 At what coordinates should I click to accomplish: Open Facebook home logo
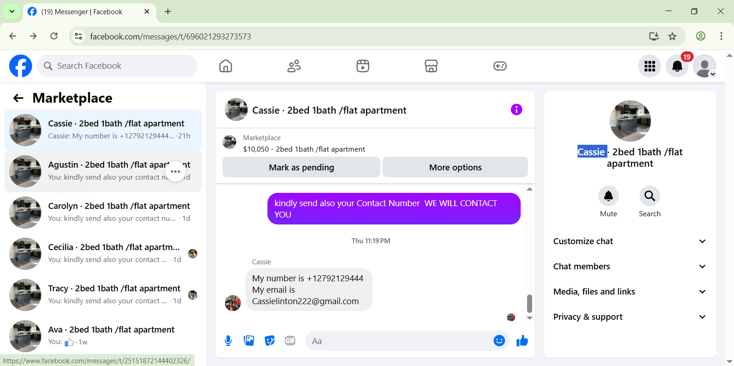(21, 66)
